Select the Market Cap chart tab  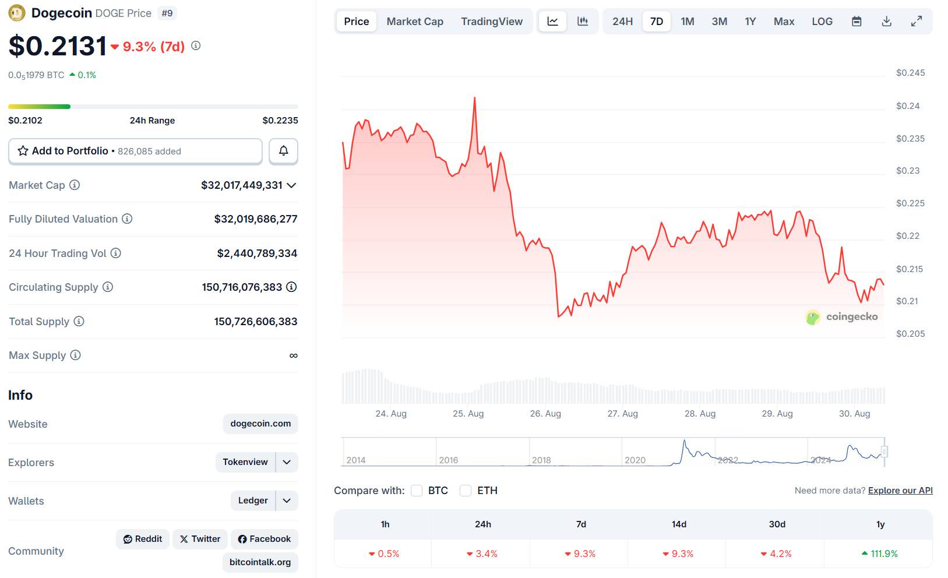[x=415, y=22]
